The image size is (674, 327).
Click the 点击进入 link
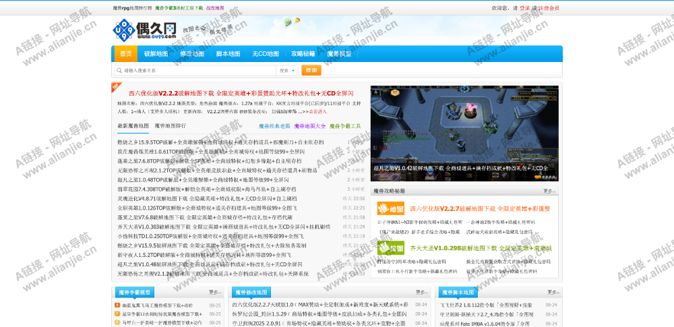[x=317, y=111]
